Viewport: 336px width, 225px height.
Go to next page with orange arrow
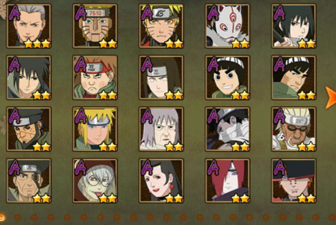tap(330, 97)
